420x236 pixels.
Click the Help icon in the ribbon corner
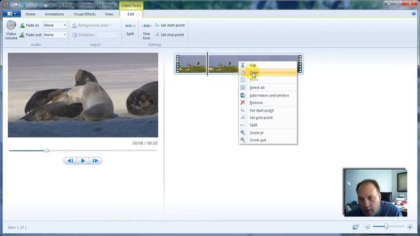coord(414,14)
